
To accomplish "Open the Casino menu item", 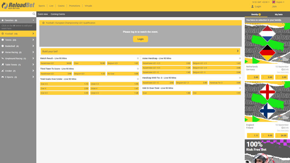I will pyautogui.click(x=61, y=6).
